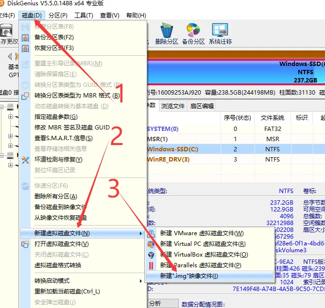Switch to the 浏览文件 tab
The height and width of the screenshot is (308, 325).
coord(173,106)
